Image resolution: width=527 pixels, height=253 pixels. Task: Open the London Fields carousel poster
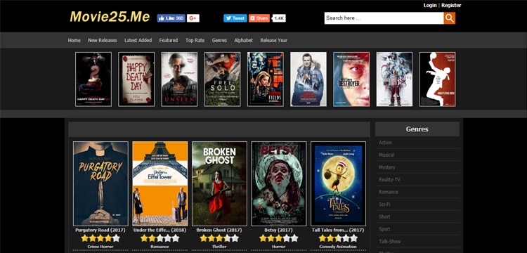click(x=266, y=79)
